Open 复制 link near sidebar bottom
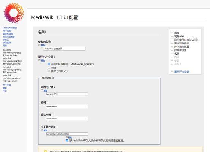Viewport: 210px width, 152px height. pyautogui.click(x=5, y=88)
